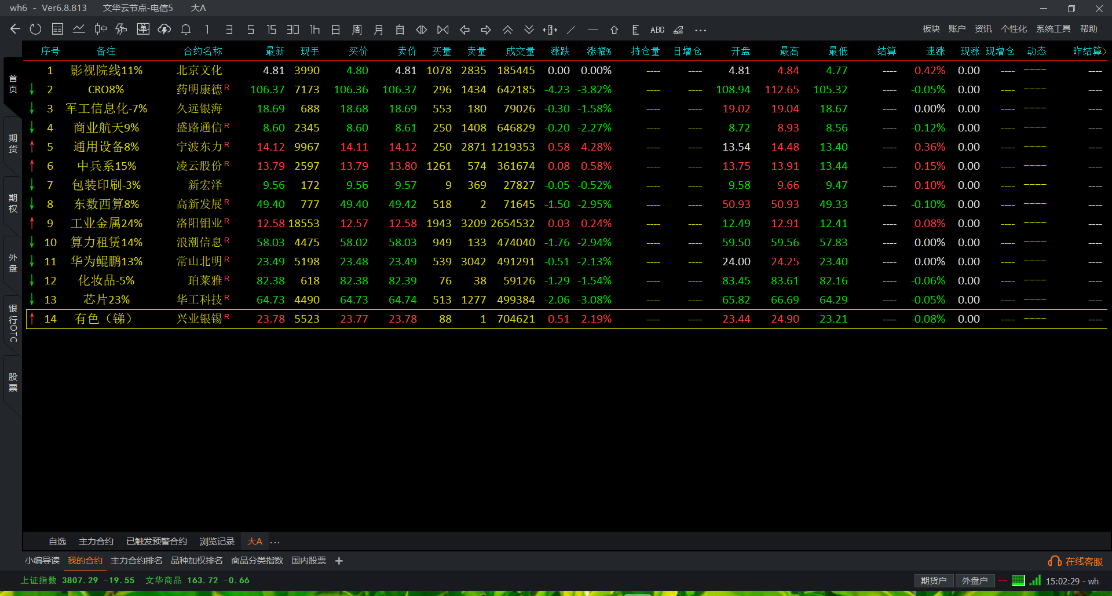Click the double chevron up icon

[x=507, y=30]
